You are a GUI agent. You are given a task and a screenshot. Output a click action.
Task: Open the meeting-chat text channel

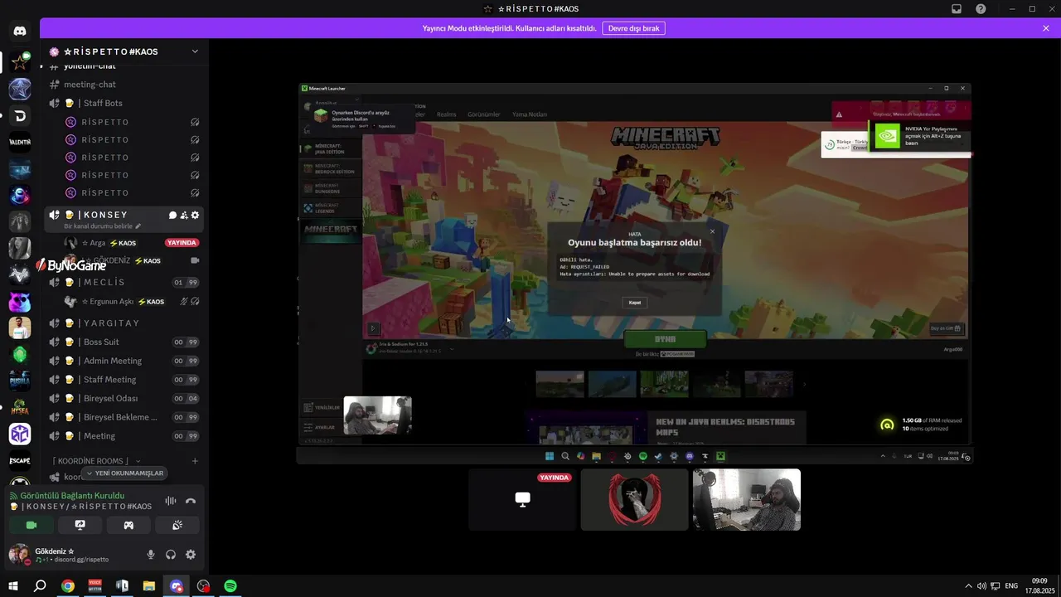coord(124,85)
